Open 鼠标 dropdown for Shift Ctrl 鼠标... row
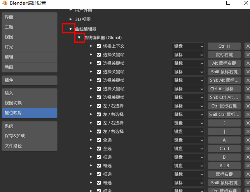The image size is (250, 192). (188, 114)
